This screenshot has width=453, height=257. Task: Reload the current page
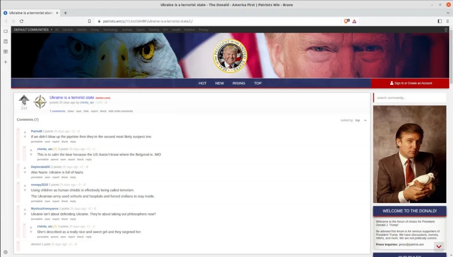22,21
